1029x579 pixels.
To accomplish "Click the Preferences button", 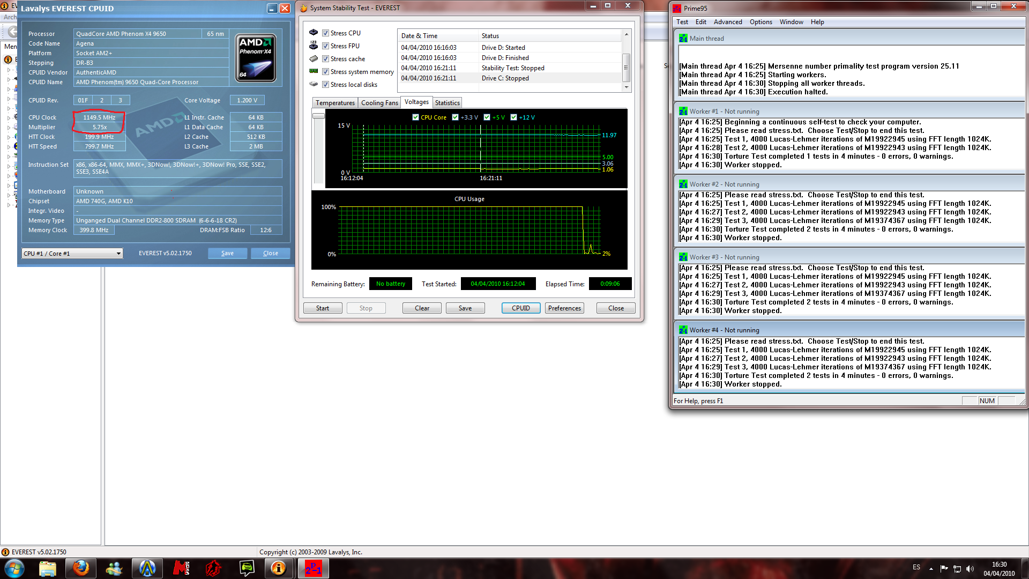I will click(564, 308).
